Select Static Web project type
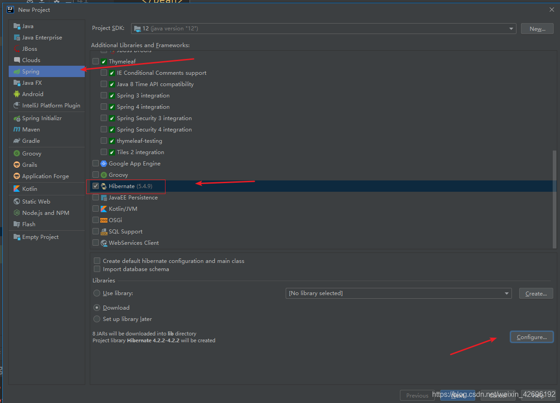 point(47,202)
